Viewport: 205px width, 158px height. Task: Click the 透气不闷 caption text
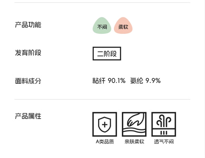click(x=164, y=142)
